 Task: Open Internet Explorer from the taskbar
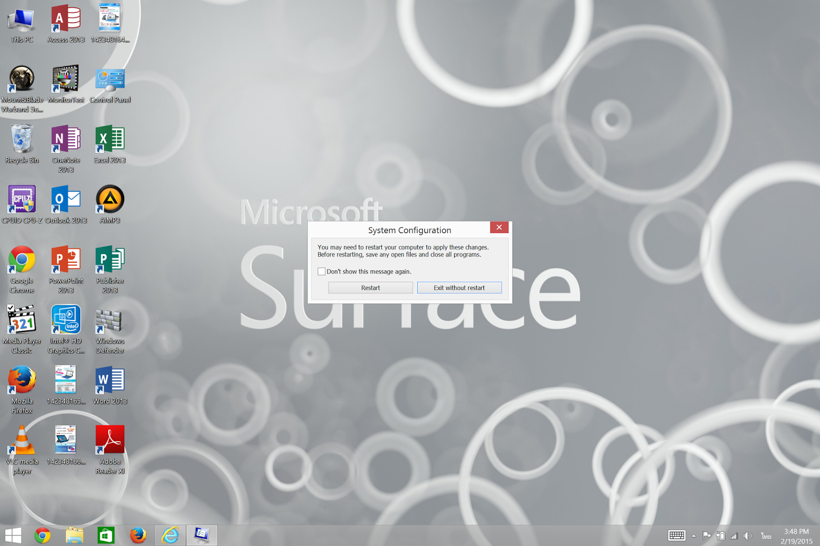click(x=170, y=536)
